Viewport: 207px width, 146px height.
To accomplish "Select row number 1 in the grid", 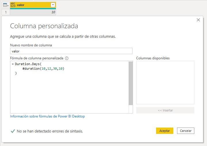I will point(5,12).
